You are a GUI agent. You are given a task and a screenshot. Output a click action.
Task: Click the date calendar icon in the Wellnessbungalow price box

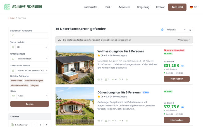coord(164,73)
